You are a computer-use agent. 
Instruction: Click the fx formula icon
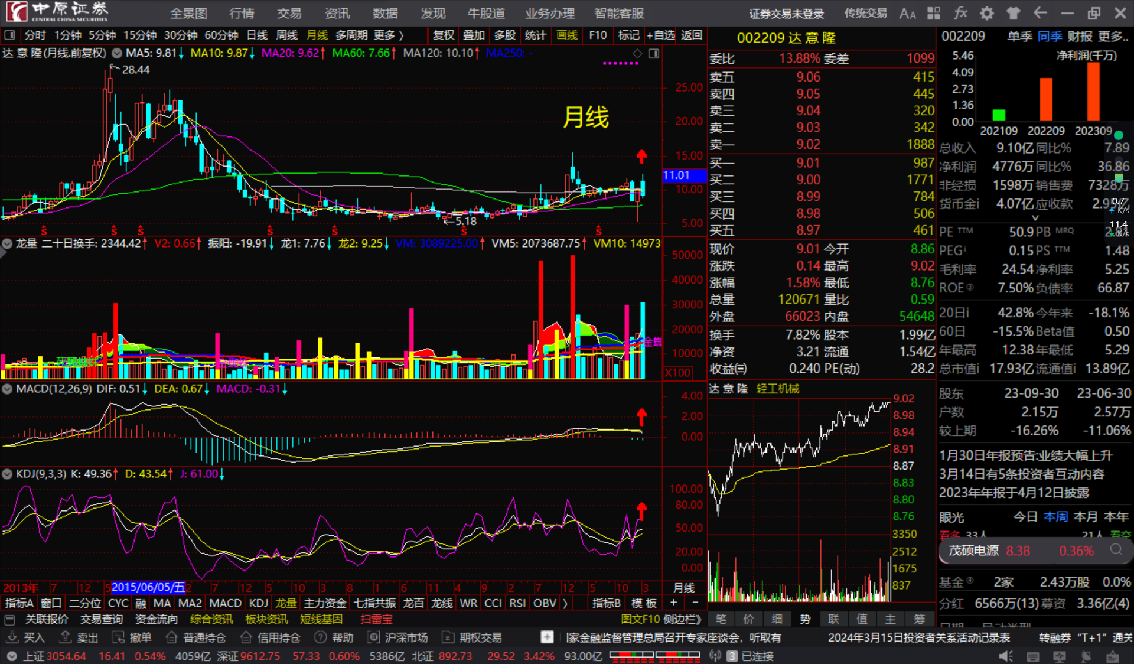[x=960, y=13]
